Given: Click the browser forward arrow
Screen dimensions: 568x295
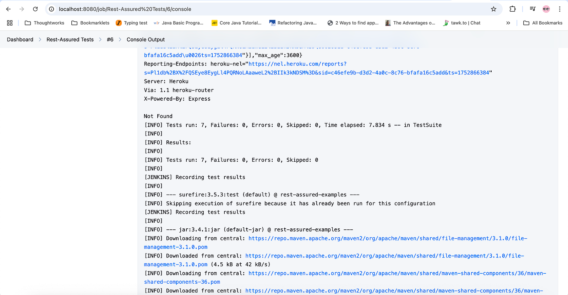Looking at the screenshot, I should [22, 9].
